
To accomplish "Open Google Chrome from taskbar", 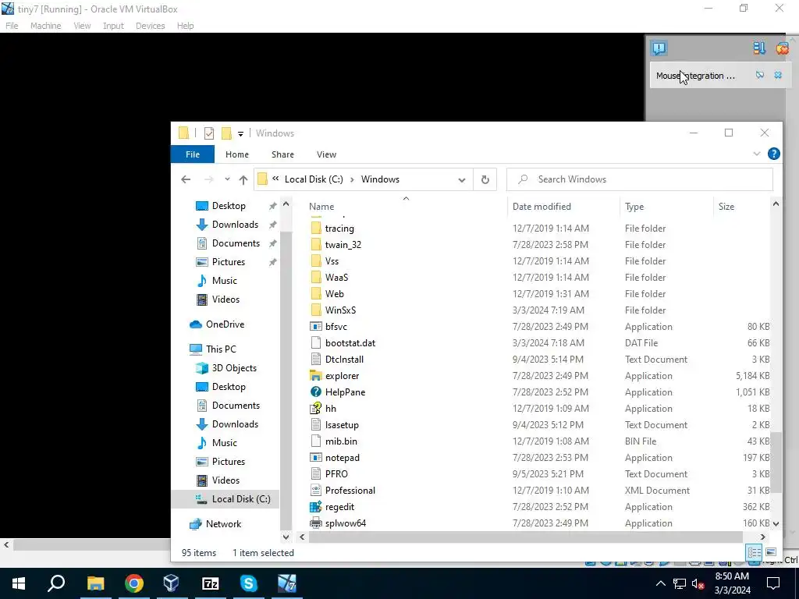I will 134,583.
